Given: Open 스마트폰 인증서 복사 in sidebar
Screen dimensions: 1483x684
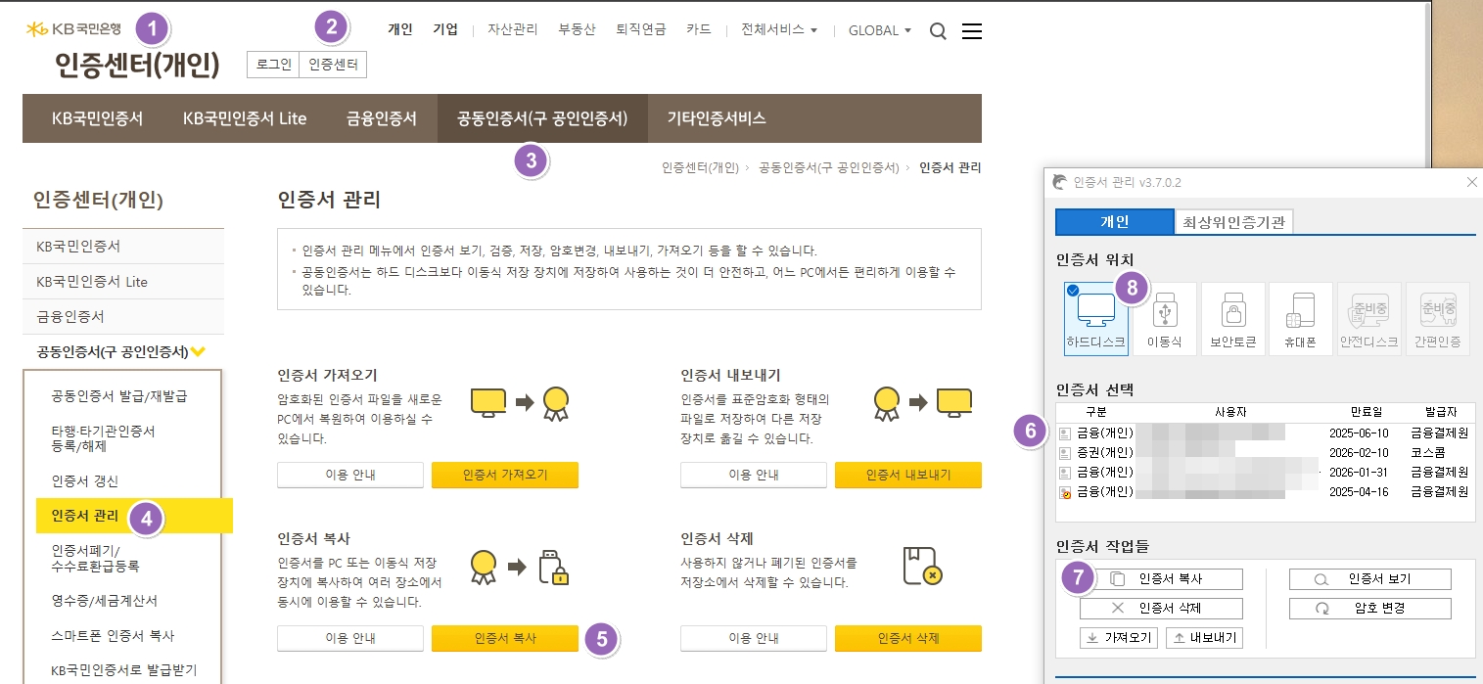Looking at the screenshot, I should point(113,635).
